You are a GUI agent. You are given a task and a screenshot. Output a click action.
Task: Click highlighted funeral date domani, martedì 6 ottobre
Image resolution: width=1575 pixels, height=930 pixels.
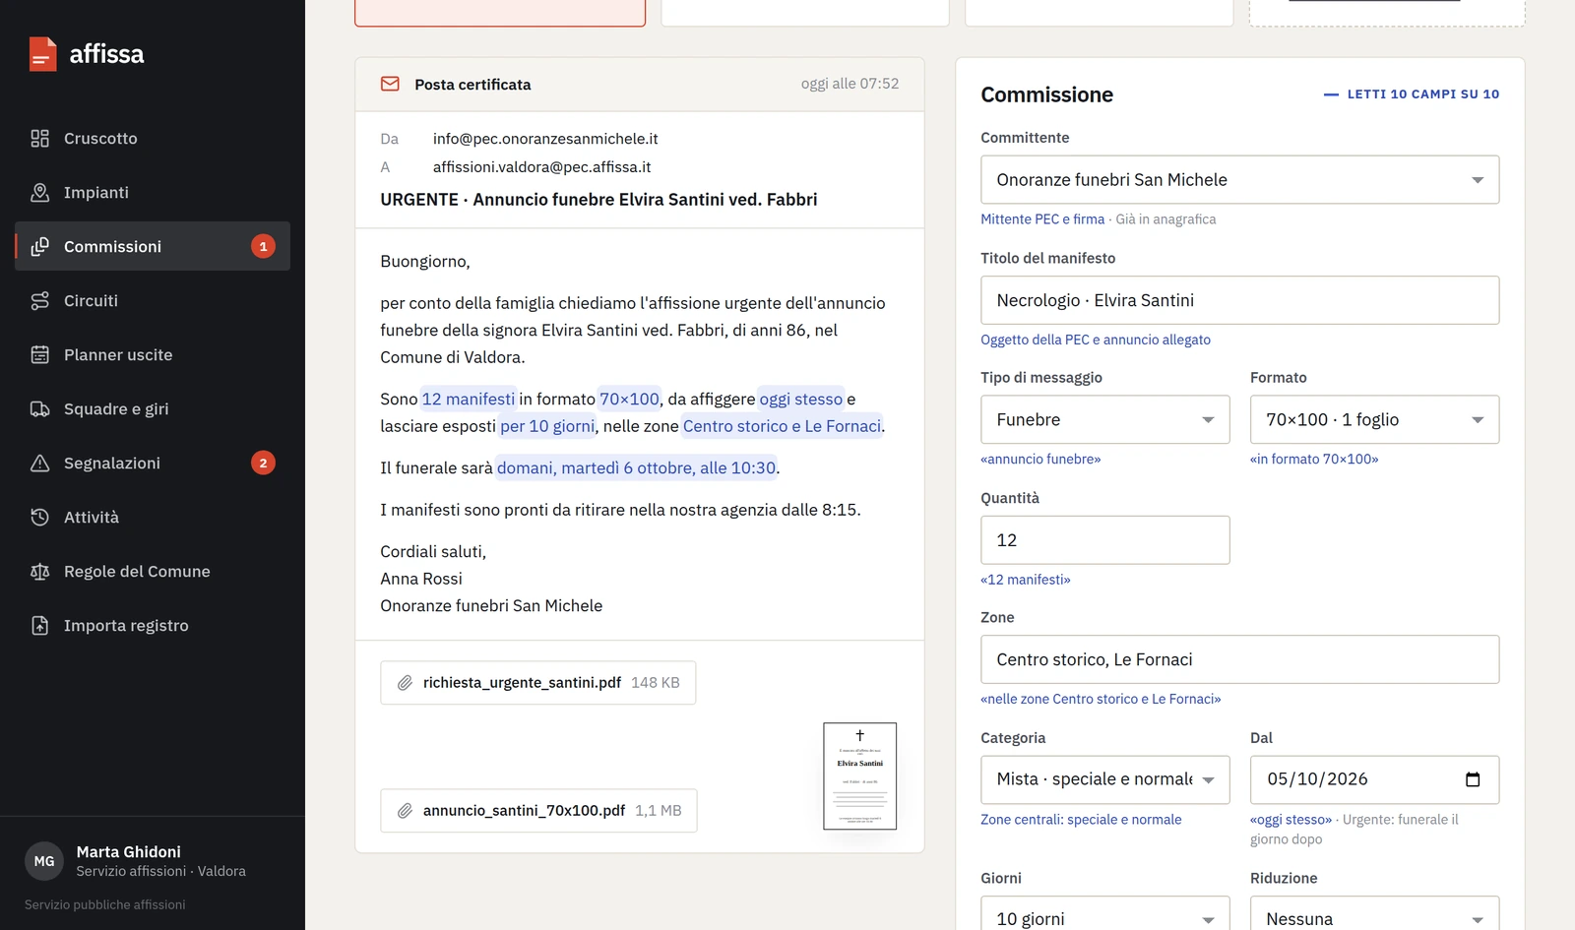tap(636, 467)
